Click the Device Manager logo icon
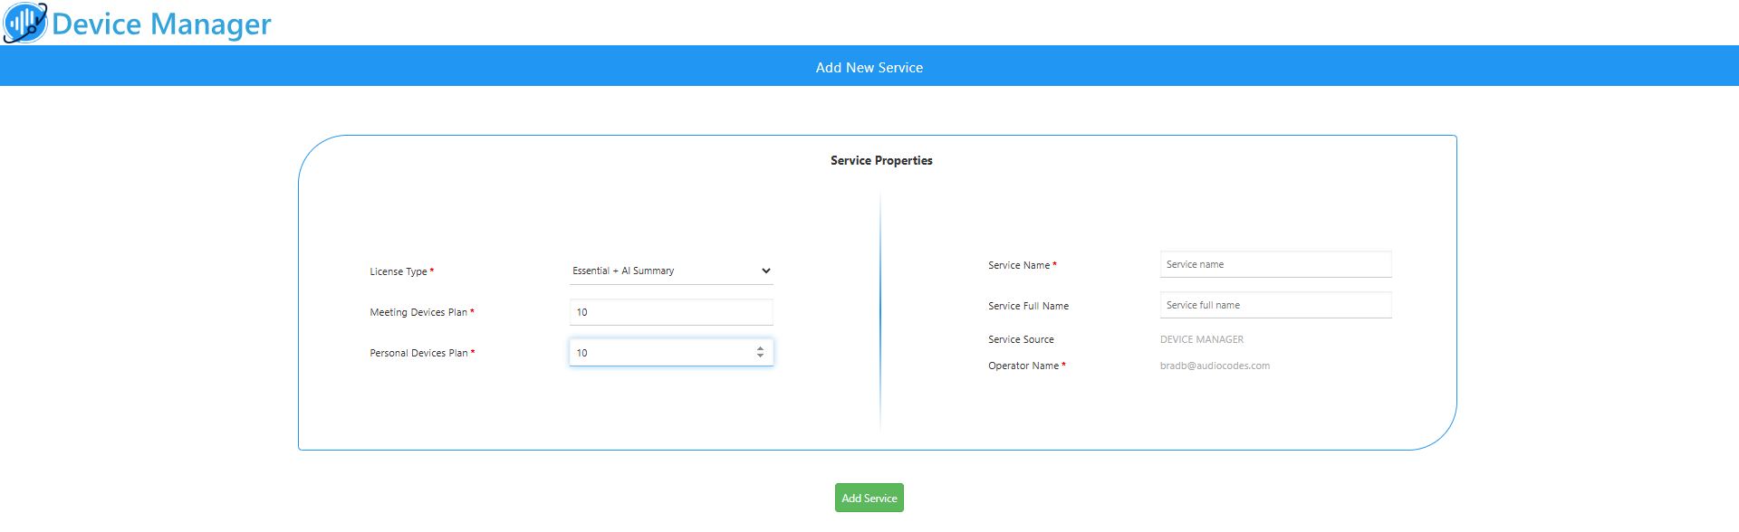1739x532 pixels. [x=24, y=23]
